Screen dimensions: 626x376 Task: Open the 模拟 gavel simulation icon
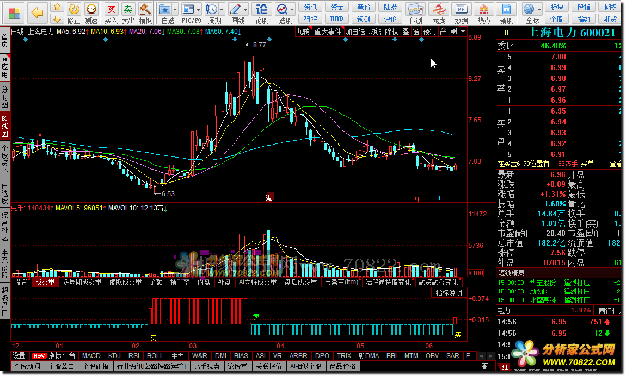pyautogui.click(x=145, y=9)
